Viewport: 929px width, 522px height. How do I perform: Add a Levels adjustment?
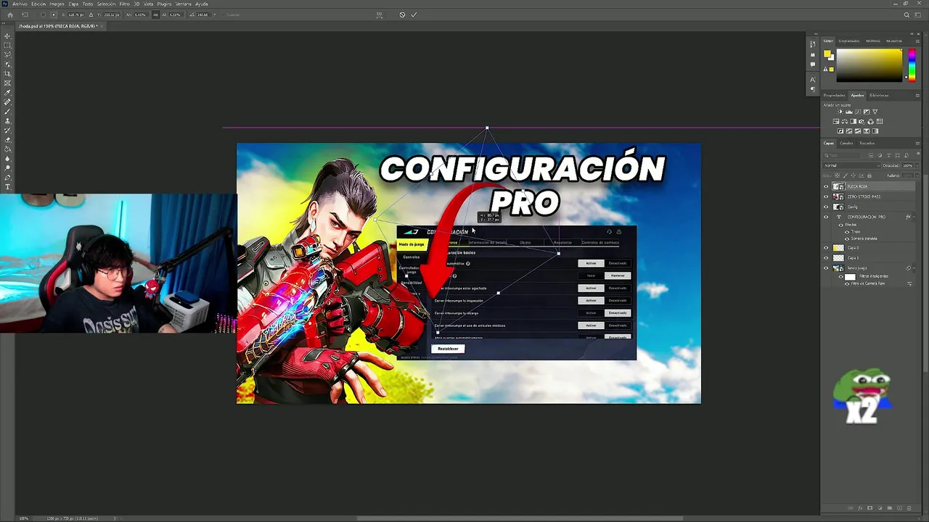point(848,112)
